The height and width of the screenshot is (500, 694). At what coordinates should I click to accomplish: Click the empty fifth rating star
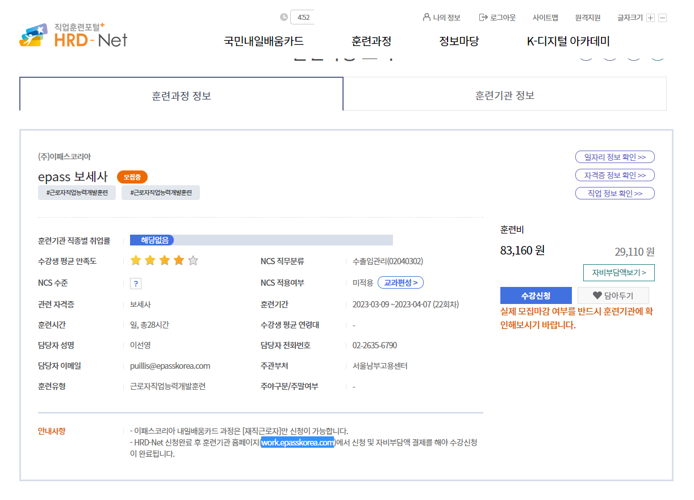pos(193,261)
